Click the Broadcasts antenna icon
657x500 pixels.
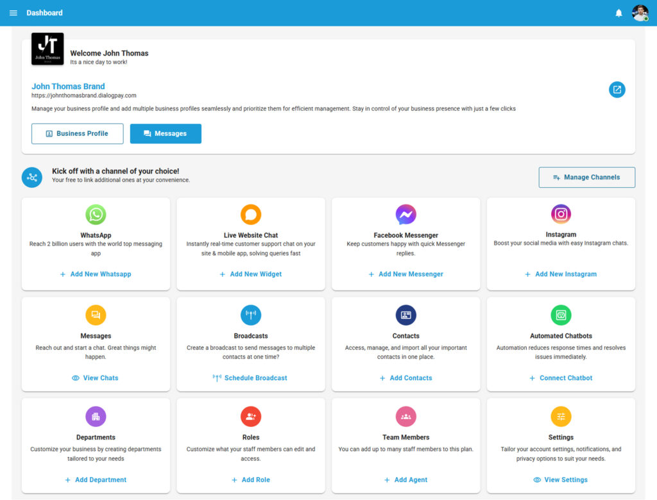[x=251, y=315]
